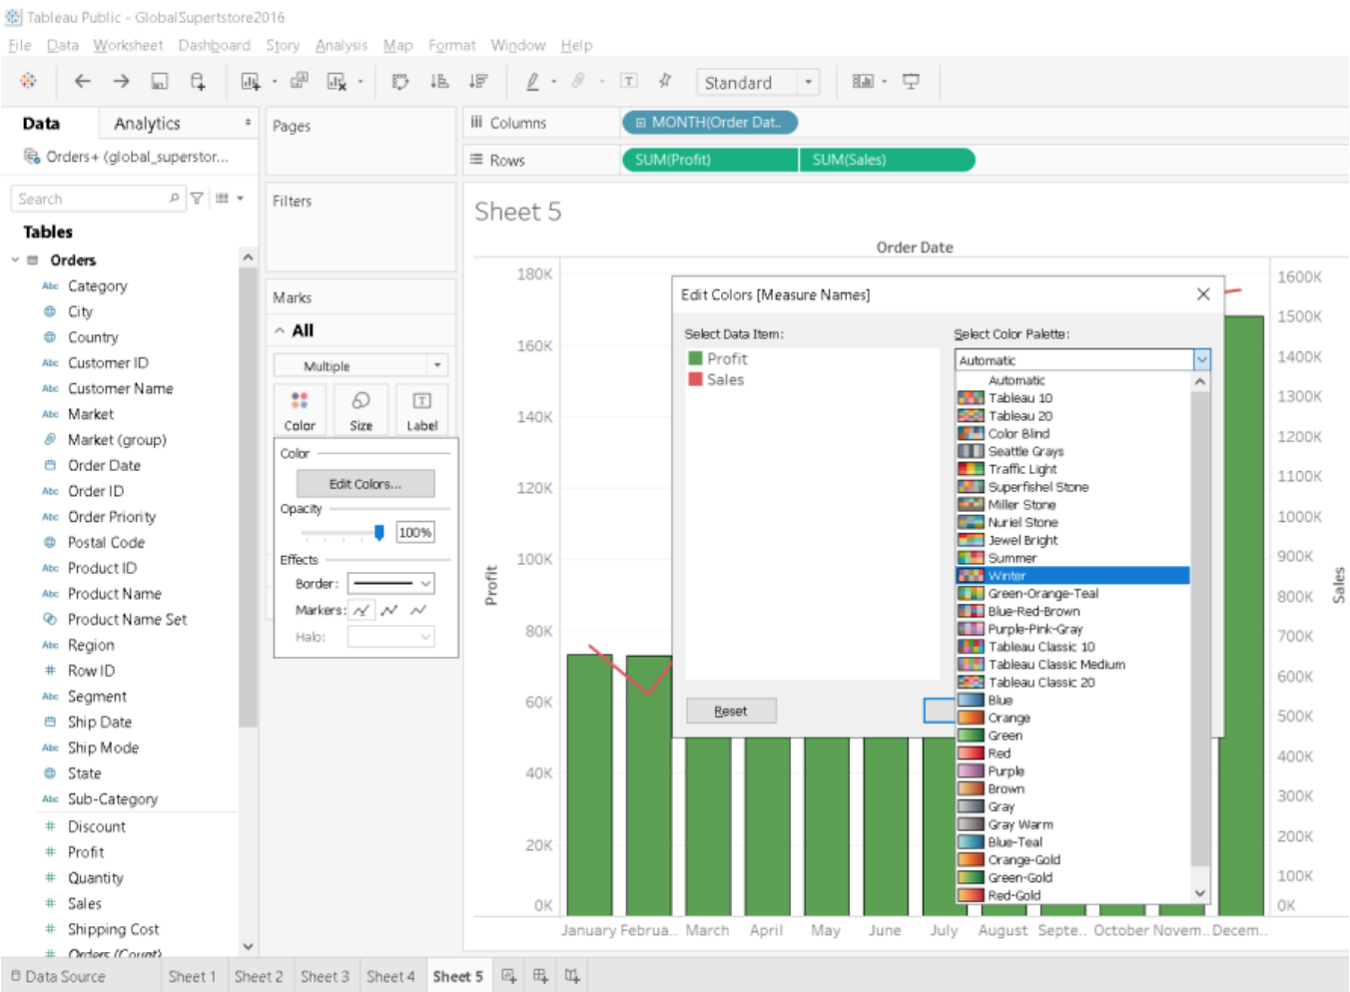Select markers None option
This screenshot has height=992, width=1350.
[418, 610]
